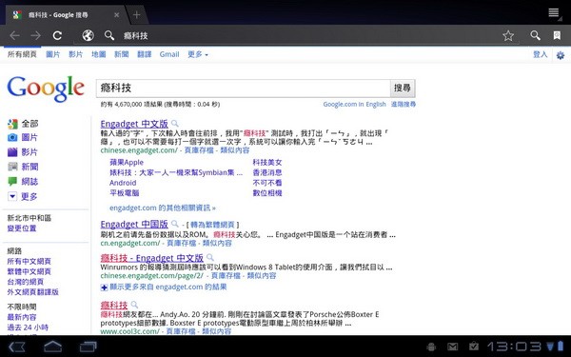
Task: Preview the 癮科技 - Engadget 中文版 magnifier
Action: [209, 258]
